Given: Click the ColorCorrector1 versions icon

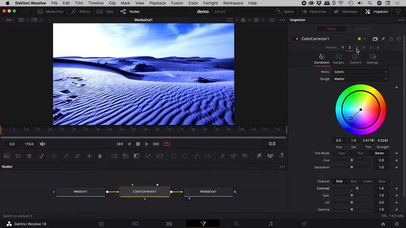Looking at the screenshot, I should click(x=375, y=39).
